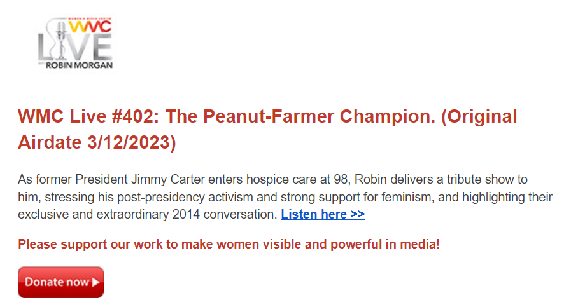This screenshot has width=564, height=307.
Task: Click the words 'Donate now' on the button
Action: 57,282
